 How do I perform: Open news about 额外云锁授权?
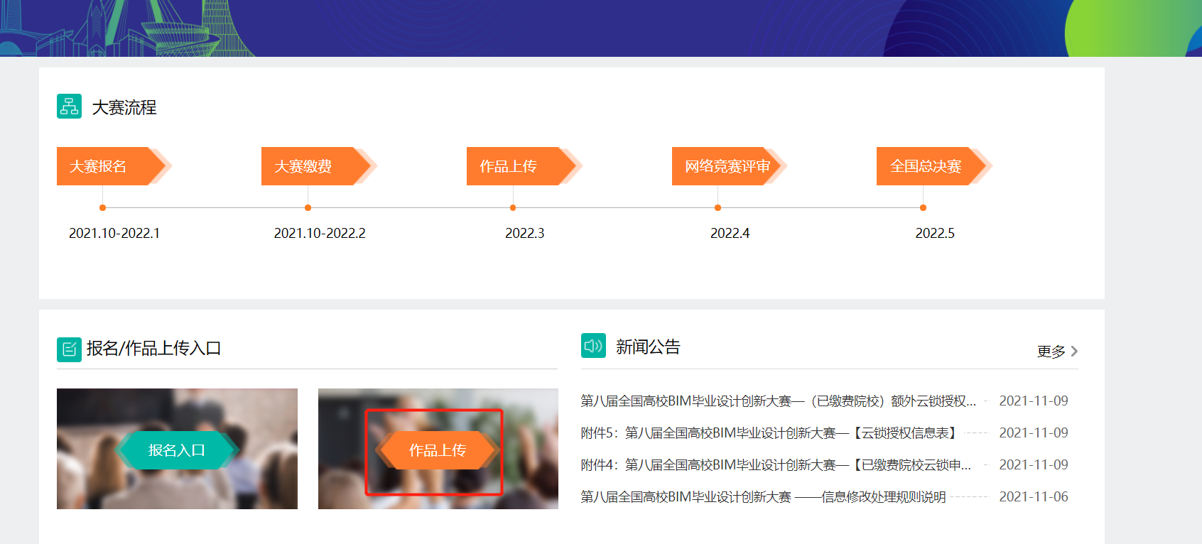click(778, 401)
